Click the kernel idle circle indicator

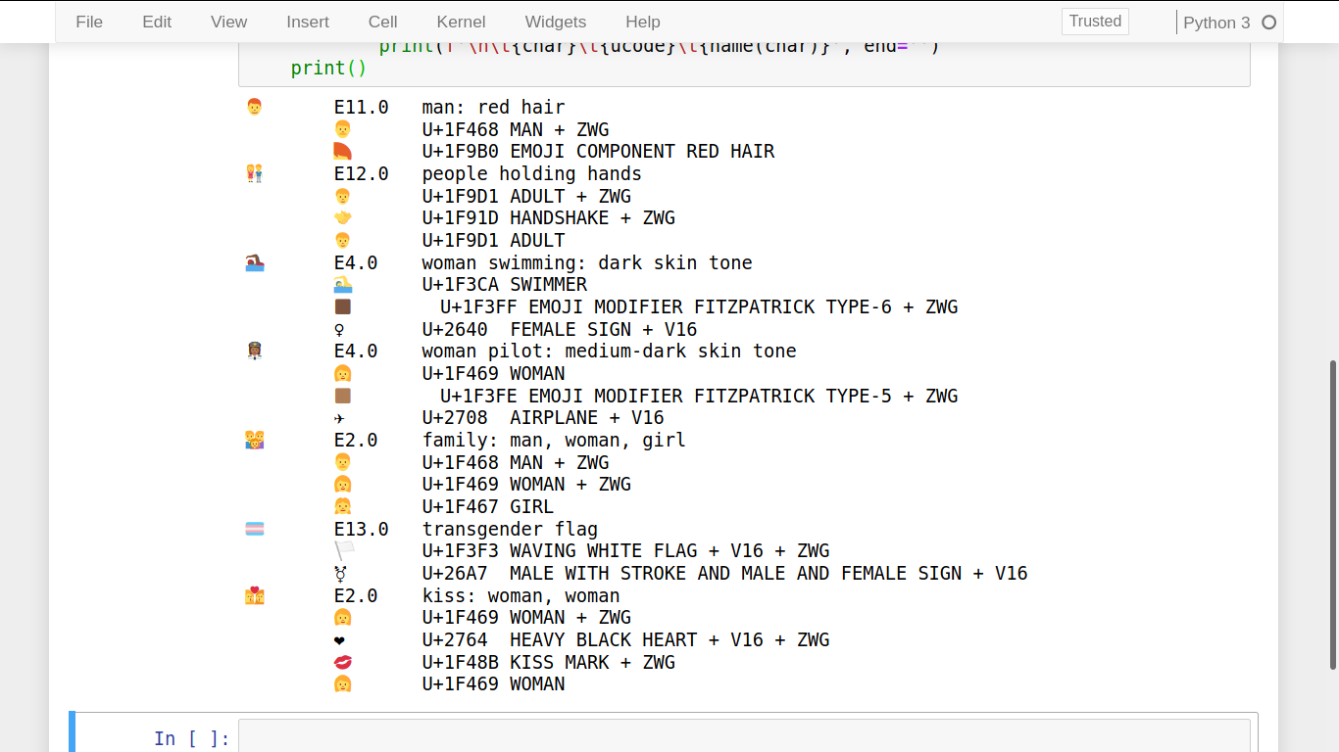point(1269,23)
